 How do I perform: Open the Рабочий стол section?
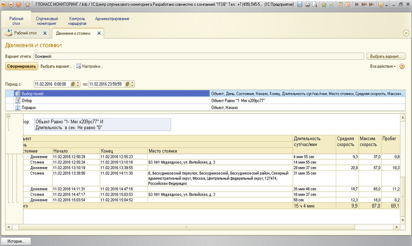16,21
